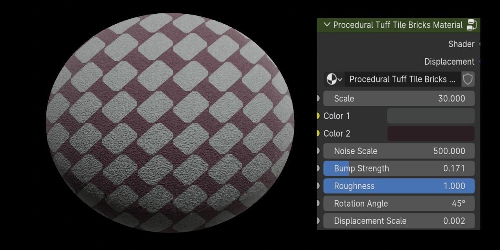
Task: Click the node group icon in the header
Action: (471, 25)
